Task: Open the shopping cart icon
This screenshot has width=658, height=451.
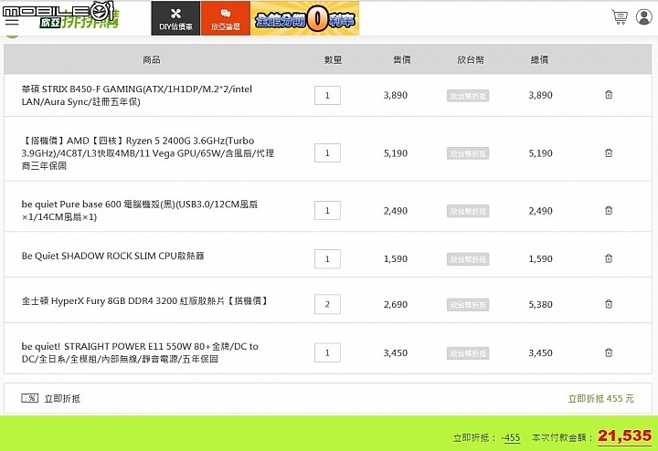Action: tap(620, 17)
